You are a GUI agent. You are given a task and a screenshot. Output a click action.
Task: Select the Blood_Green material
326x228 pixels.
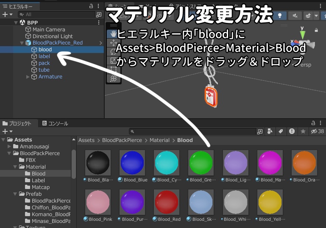point(201,163)
